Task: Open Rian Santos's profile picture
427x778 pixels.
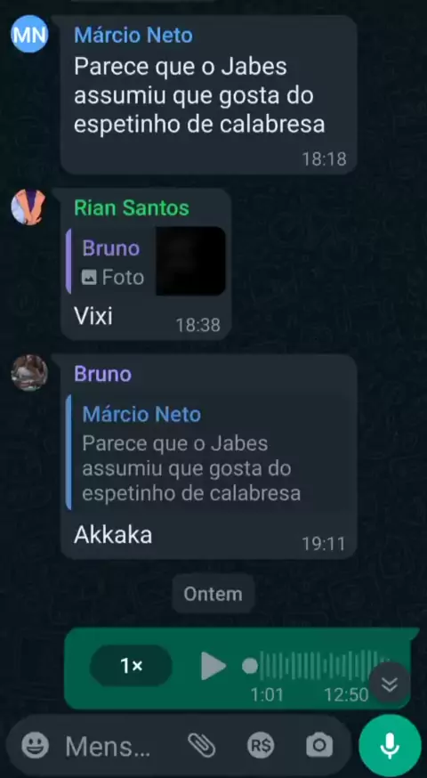Action: [x=28, y=207]
